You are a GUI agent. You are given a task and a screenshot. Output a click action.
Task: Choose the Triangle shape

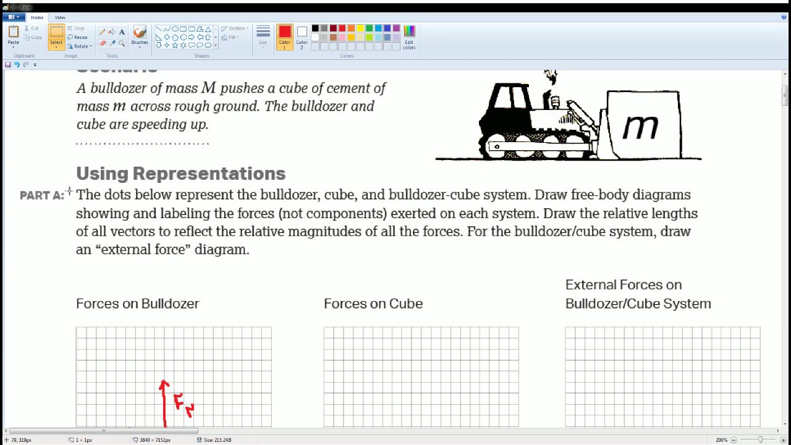[207, 29]
